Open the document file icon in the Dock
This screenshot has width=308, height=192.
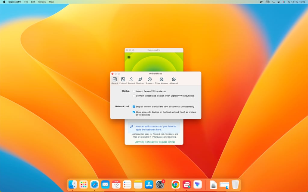[213, 184]
